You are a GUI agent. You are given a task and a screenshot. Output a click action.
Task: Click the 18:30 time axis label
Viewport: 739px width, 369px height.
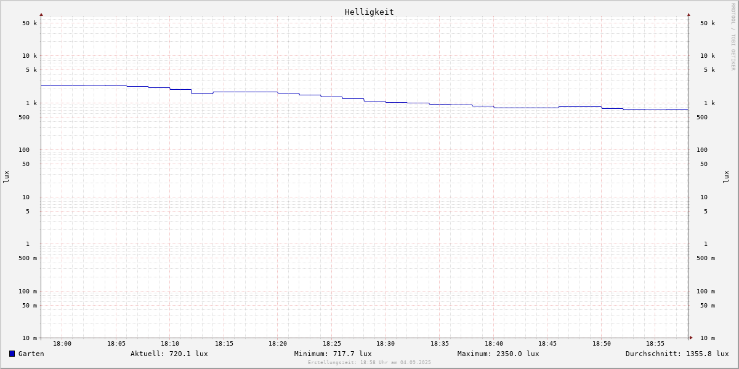pyautogui.click(x=386, y=344)
